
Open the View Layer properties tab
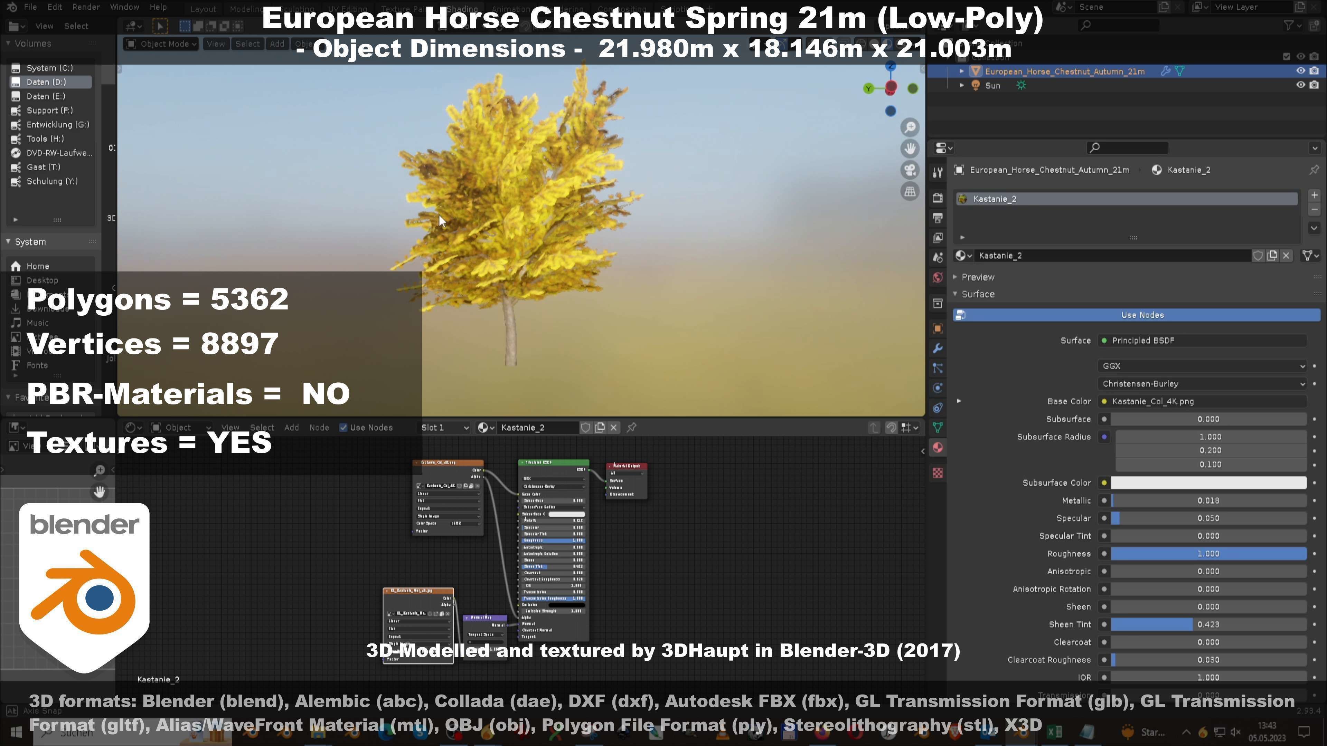click(x=938, y=237)
